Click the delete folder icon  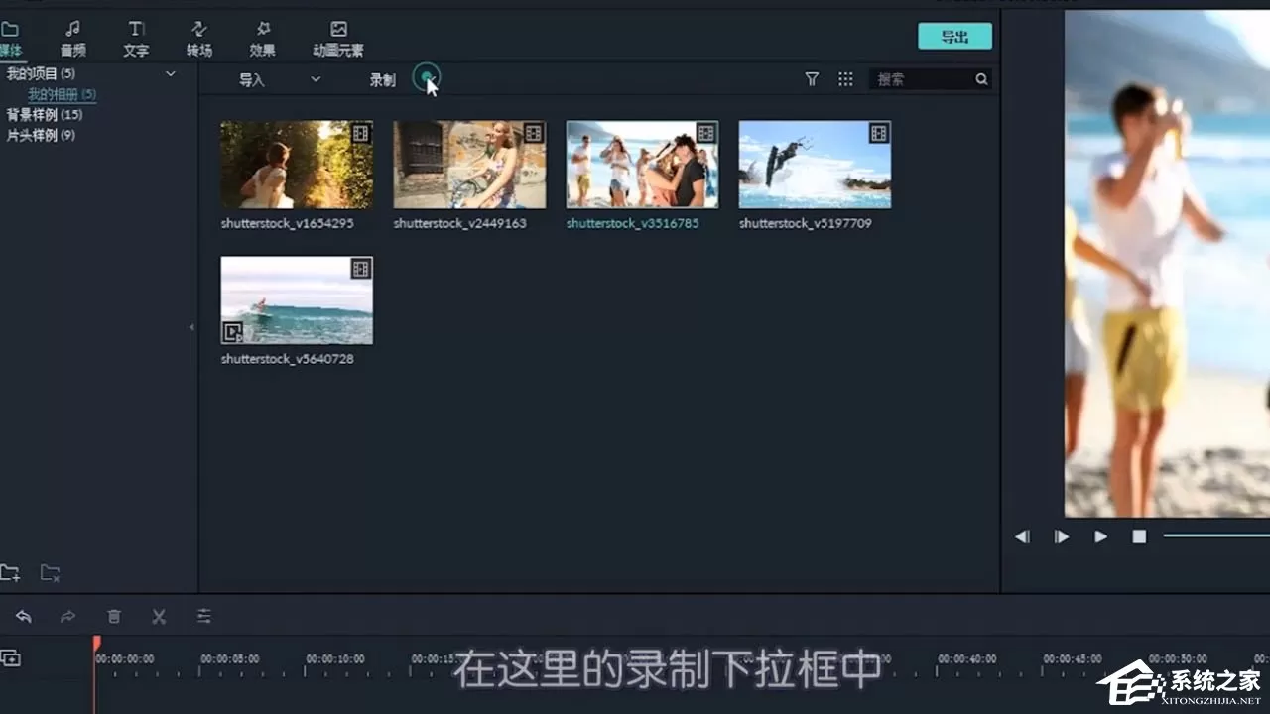pos(50,572)
